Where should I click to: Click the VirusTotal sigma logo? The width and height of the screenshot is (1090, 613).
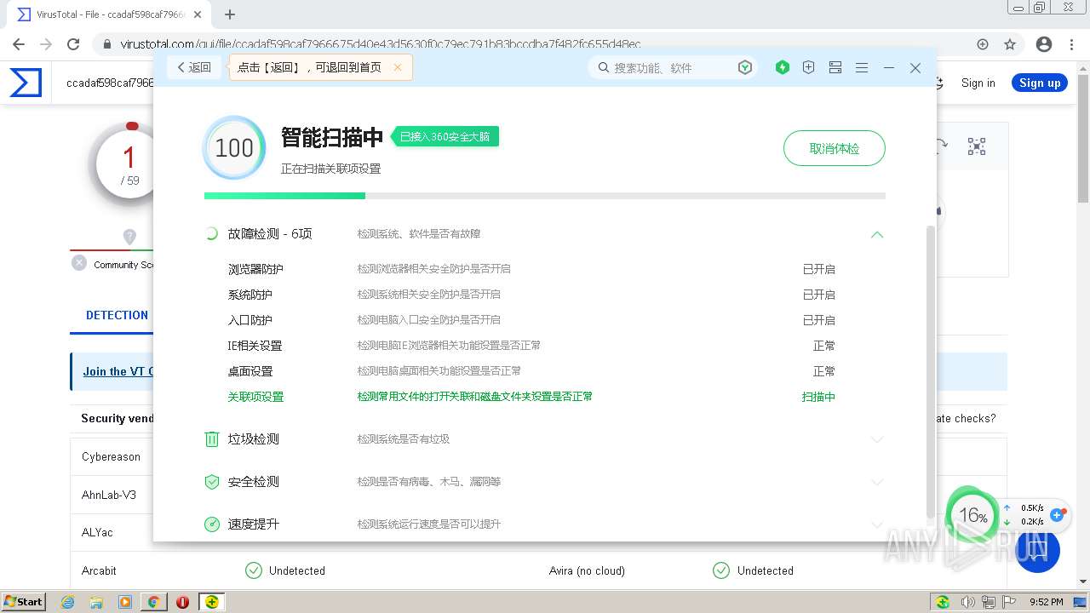click(26, 83)
